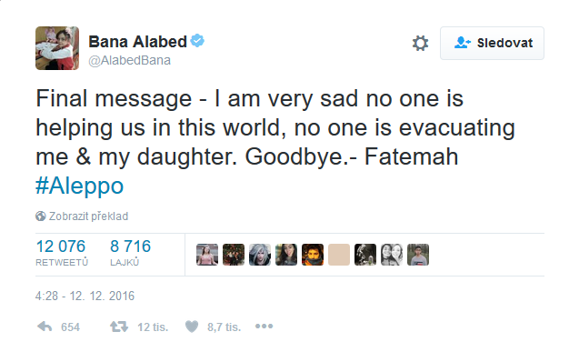Click the tweet timestamp 4:28 - 12. 12. 2016
The image size is (579, 362).
click(x=85, y=296)
